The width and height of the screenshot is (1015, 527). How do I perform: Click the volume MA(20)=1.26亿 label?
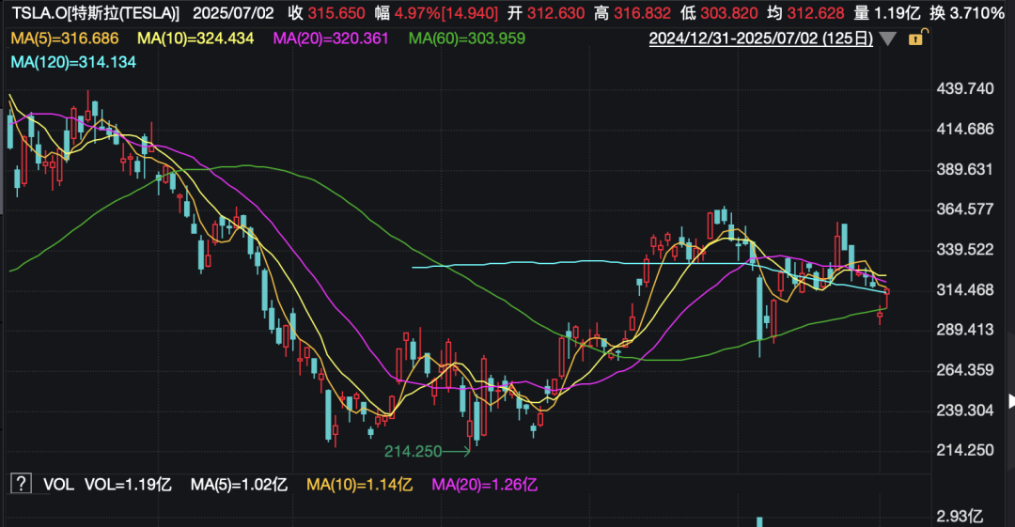click(484, 485)
